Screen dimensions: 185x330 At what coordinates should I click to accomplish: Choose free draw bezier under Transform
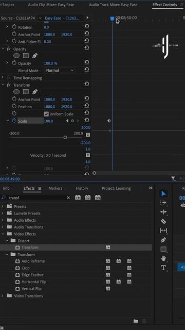35,92
